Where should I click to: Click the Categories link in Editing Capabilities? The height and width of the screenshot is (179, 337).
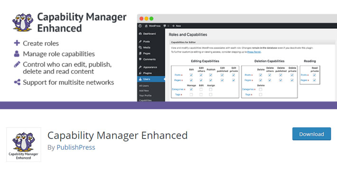[178, 89]
